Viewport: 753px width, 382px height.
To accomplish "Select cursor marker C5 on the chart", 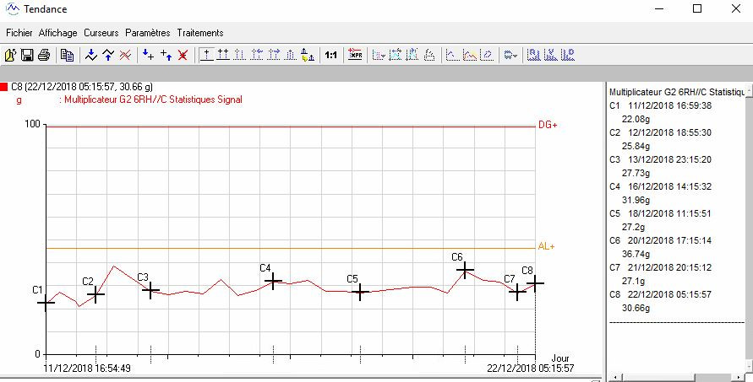I will point(360,292).
